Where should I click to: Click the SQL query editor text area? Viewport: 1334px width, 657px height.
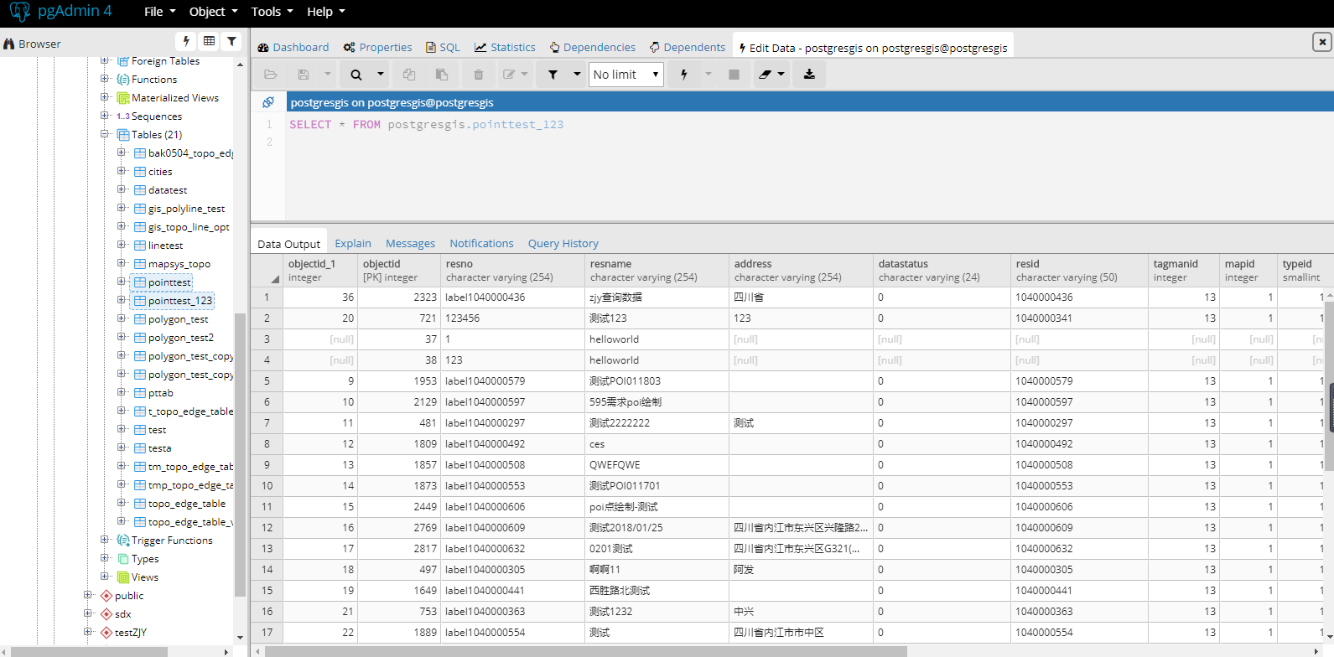808,168
